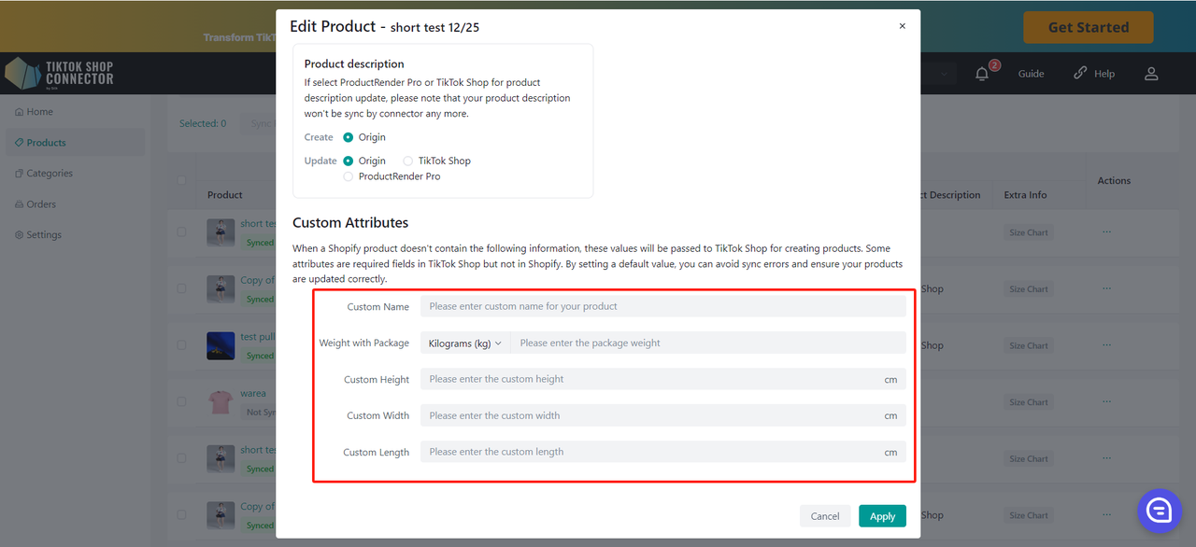
Task: Click the Apply button
Action: click(x=882, y=516)
